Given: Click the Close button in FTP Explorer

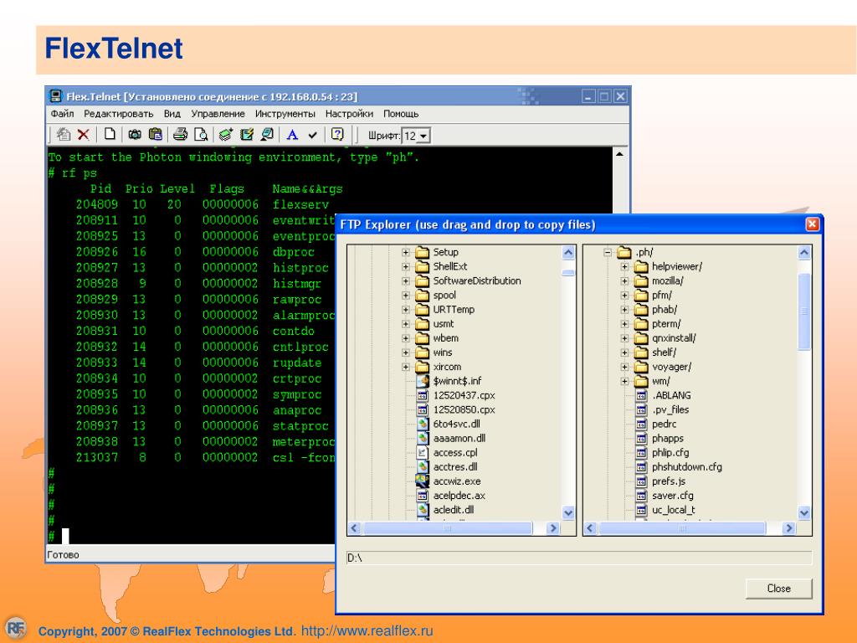Looking at the screenshot, I should 779,589.
